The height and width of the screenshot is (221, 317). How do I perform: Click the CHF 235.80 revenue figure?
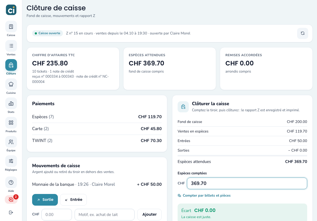pyautogui.click(x=50, y=63)
